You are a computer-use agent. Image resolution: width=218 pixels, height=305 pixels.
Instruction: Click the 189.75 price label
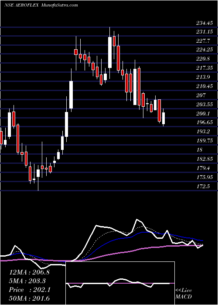click(204, 141)
